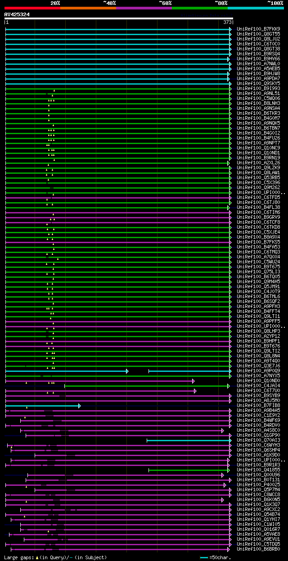Screen dimensions: 288x561
Task: Select the UniRef100_C5X396 label
Action: click(258, 183)
